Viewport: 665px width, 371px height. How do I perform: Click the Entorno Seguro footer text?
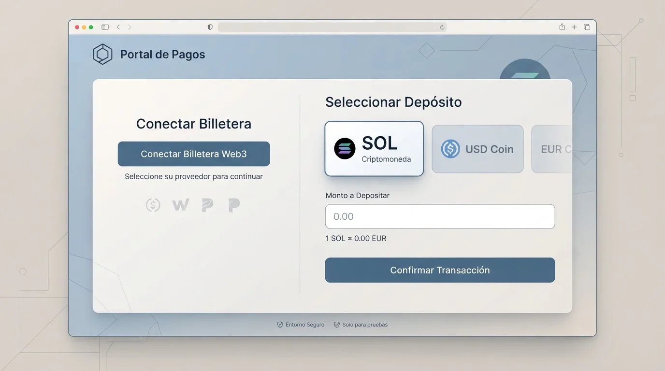[x=305, y=325]
